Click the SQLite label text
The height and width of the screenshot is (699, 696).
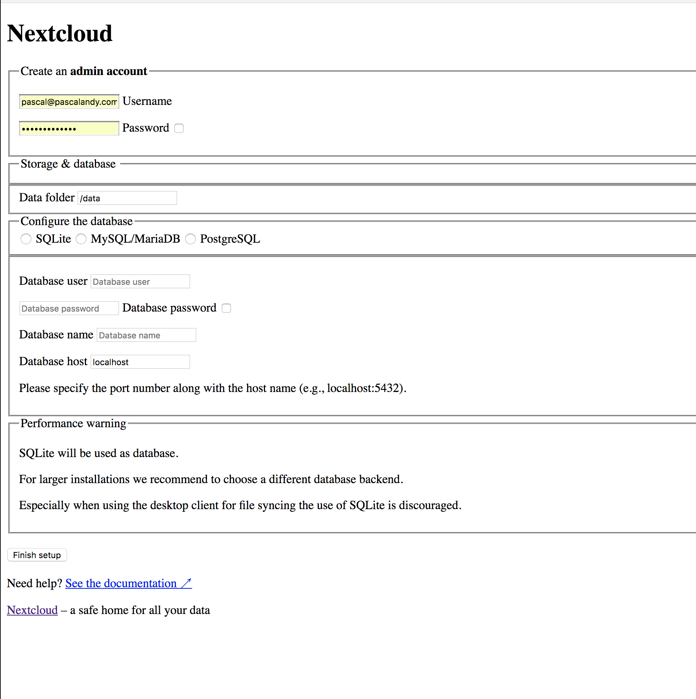pyautogui.click(x=54, y=239)
